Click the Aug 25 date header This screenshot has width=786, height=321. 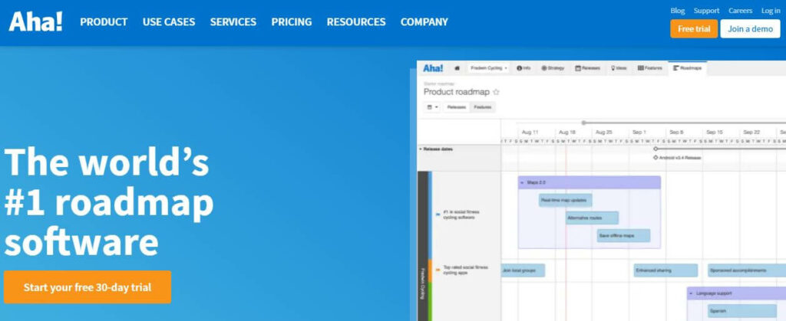tap(604, 133)
